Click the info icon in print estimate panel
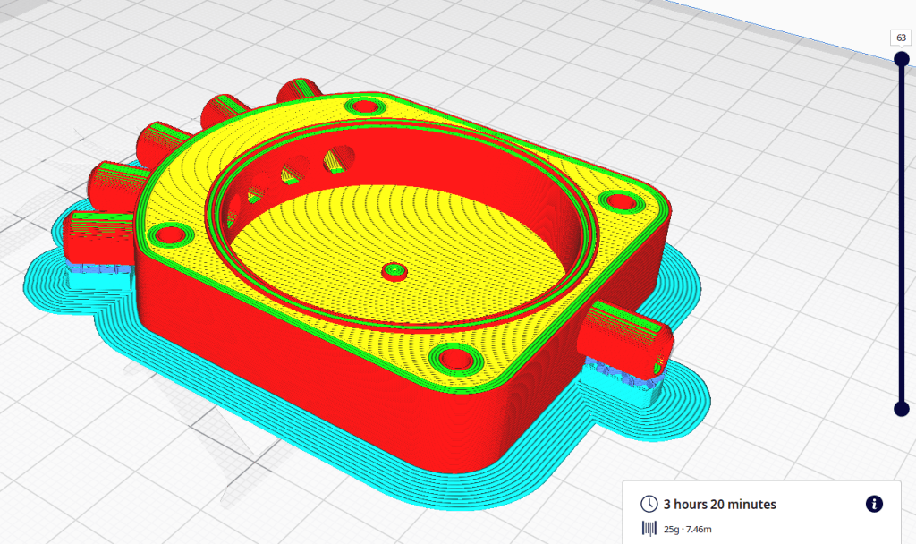 (874, 504)
